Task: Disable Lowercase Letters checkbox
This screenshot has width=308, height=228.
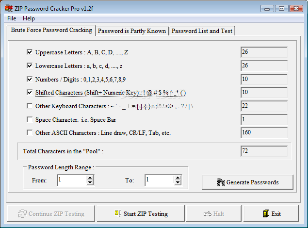Action: pos(30,65)
